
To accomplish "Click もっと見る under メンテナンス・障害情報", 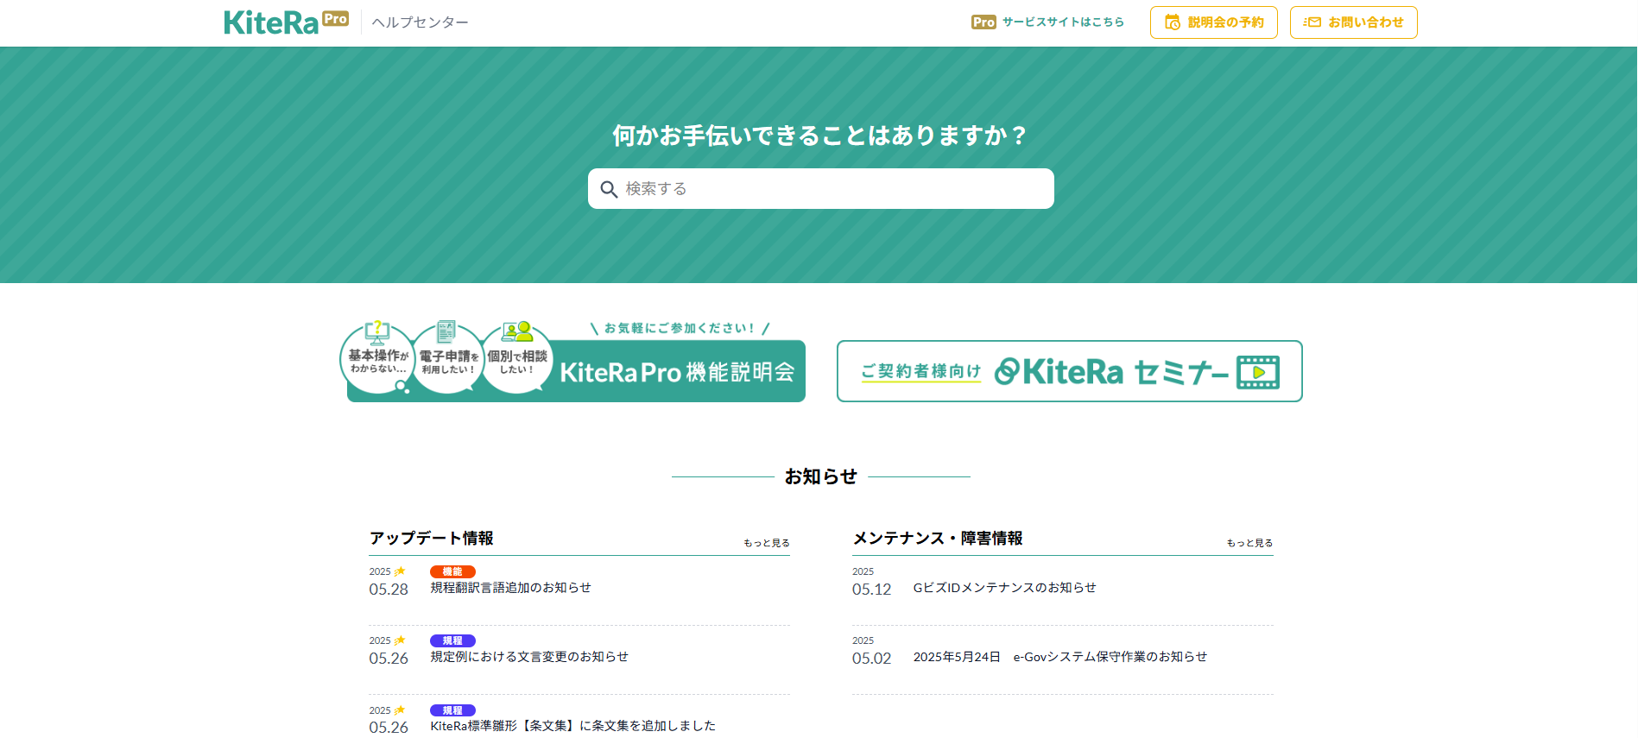I will coord(1249,543).
